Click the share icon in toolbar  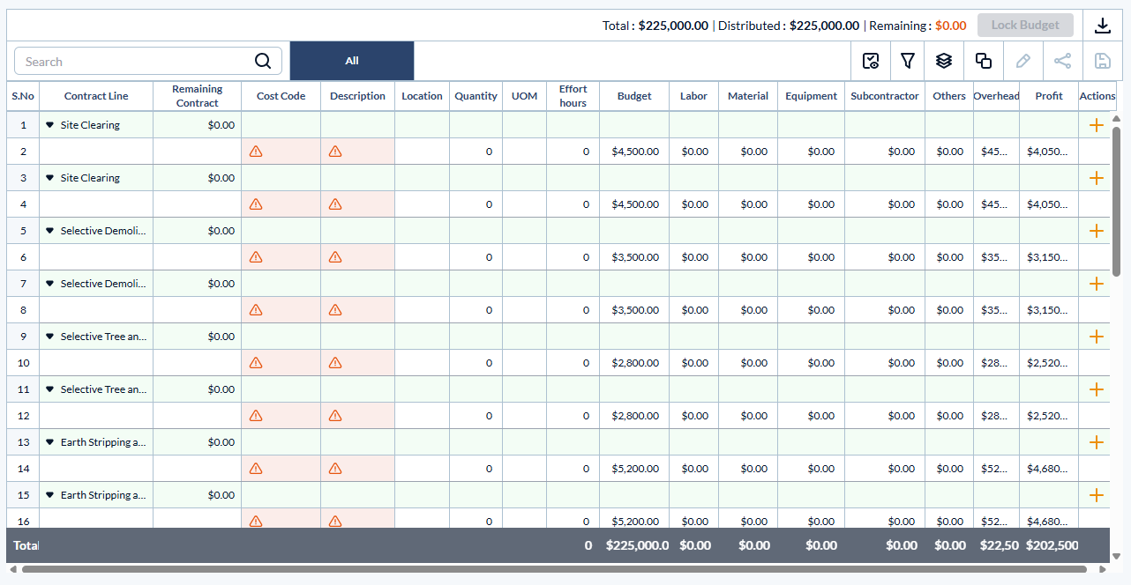click(x=1063, y=61)
